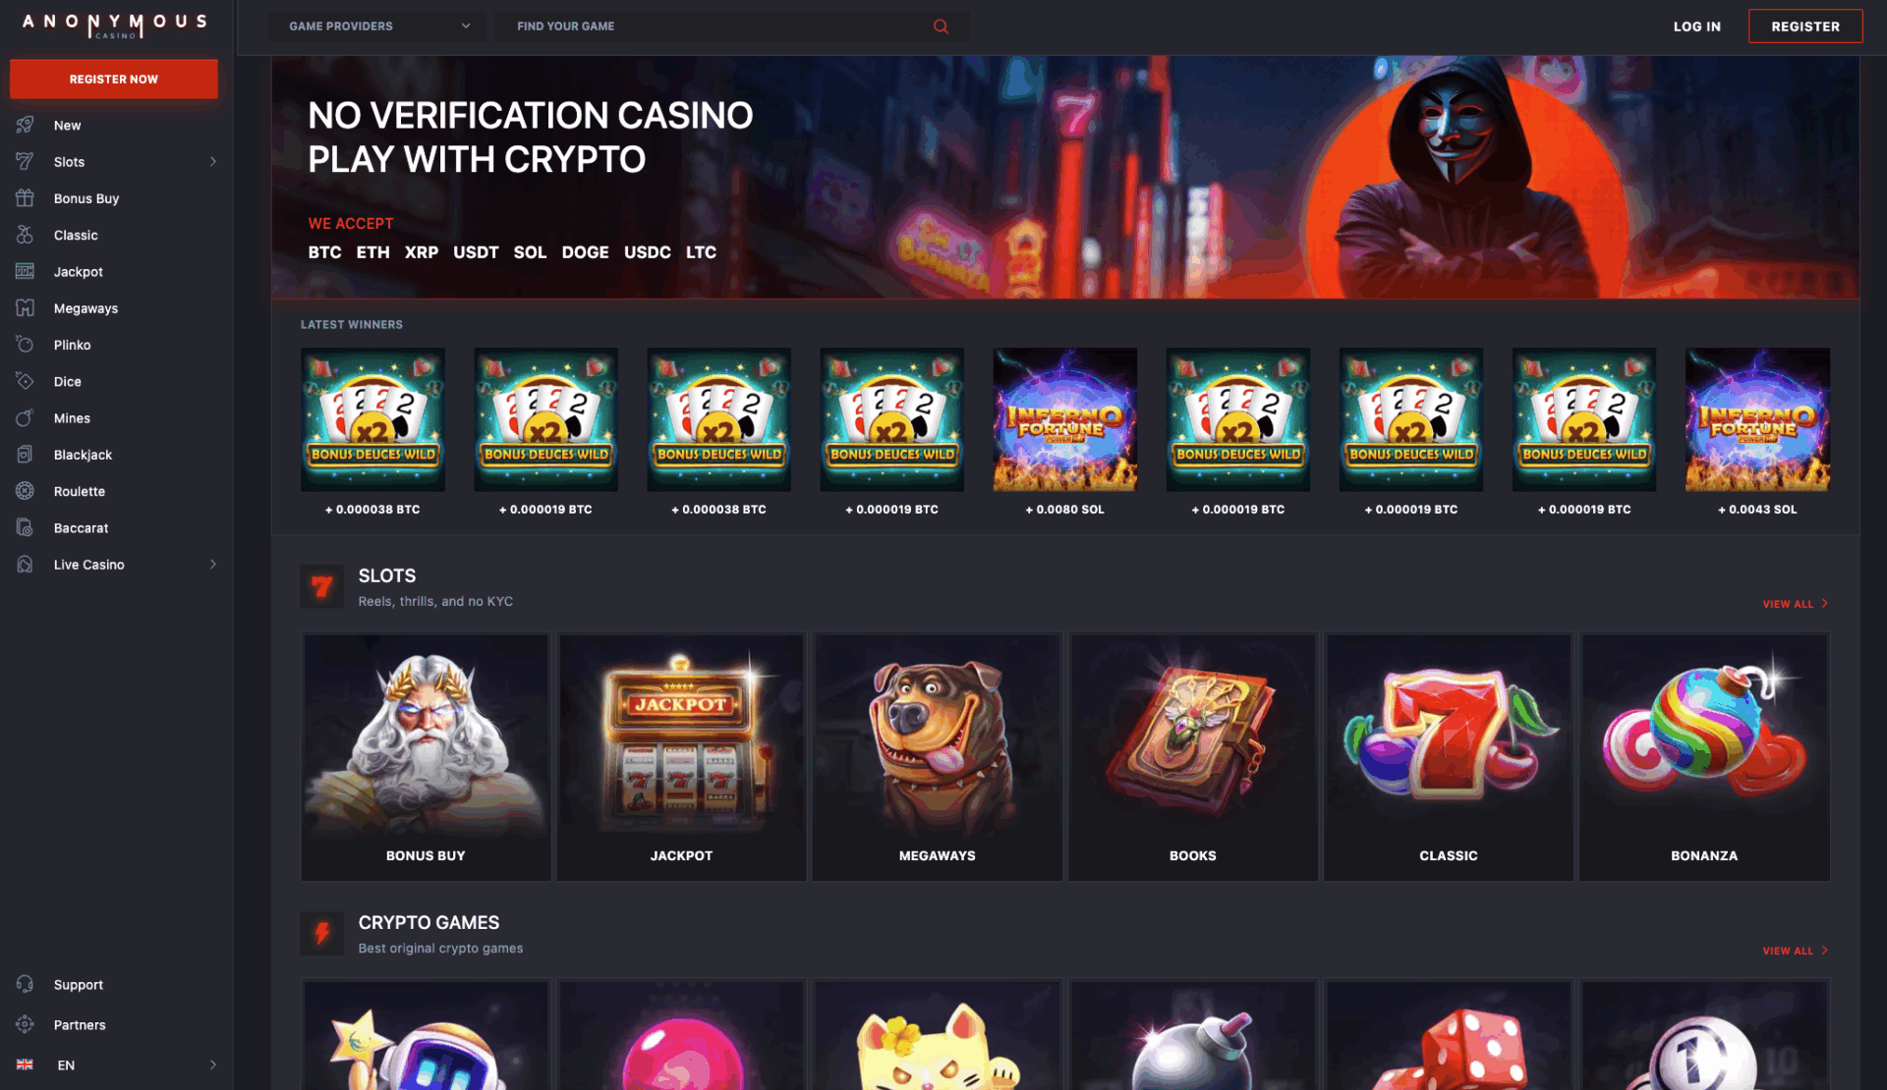Open the Mines bomb icon

(26, 417)
